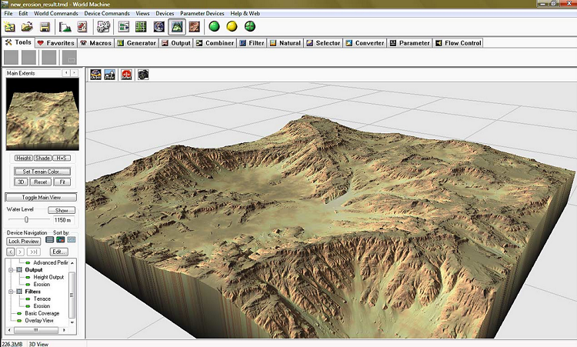
Task: Toggle Height preview display mode
Action: click(23, 158)
